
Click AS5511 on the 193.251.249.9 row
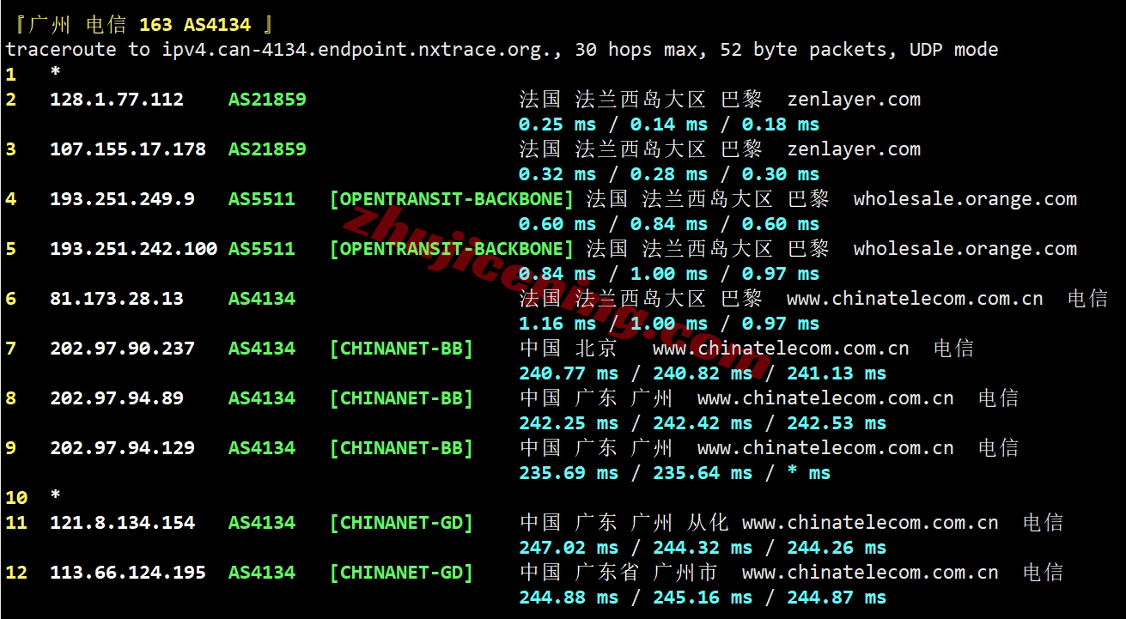coord(262,199)
